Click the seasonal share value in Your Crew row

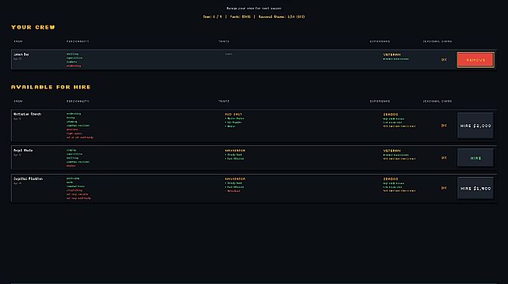click(x=444, y=60)
